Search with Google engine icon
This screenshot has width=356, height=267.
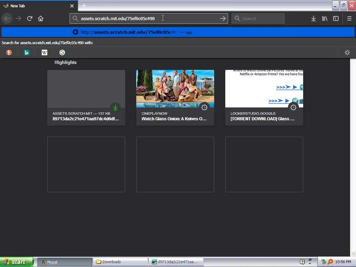coord(62,52)
